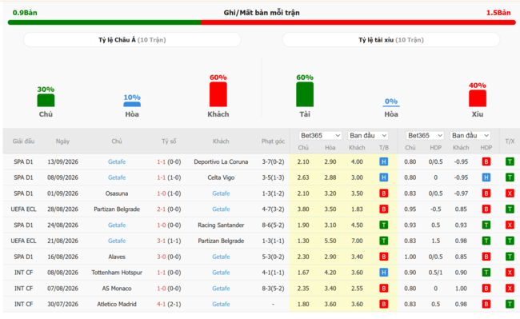Open the first Ban đầu odds dropdown

(x=368, y=135)
